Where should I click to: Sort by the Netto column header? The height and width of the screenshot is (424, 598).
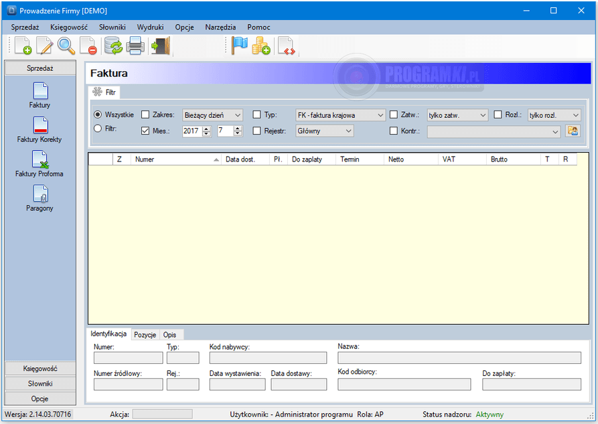tap(410, 159)
